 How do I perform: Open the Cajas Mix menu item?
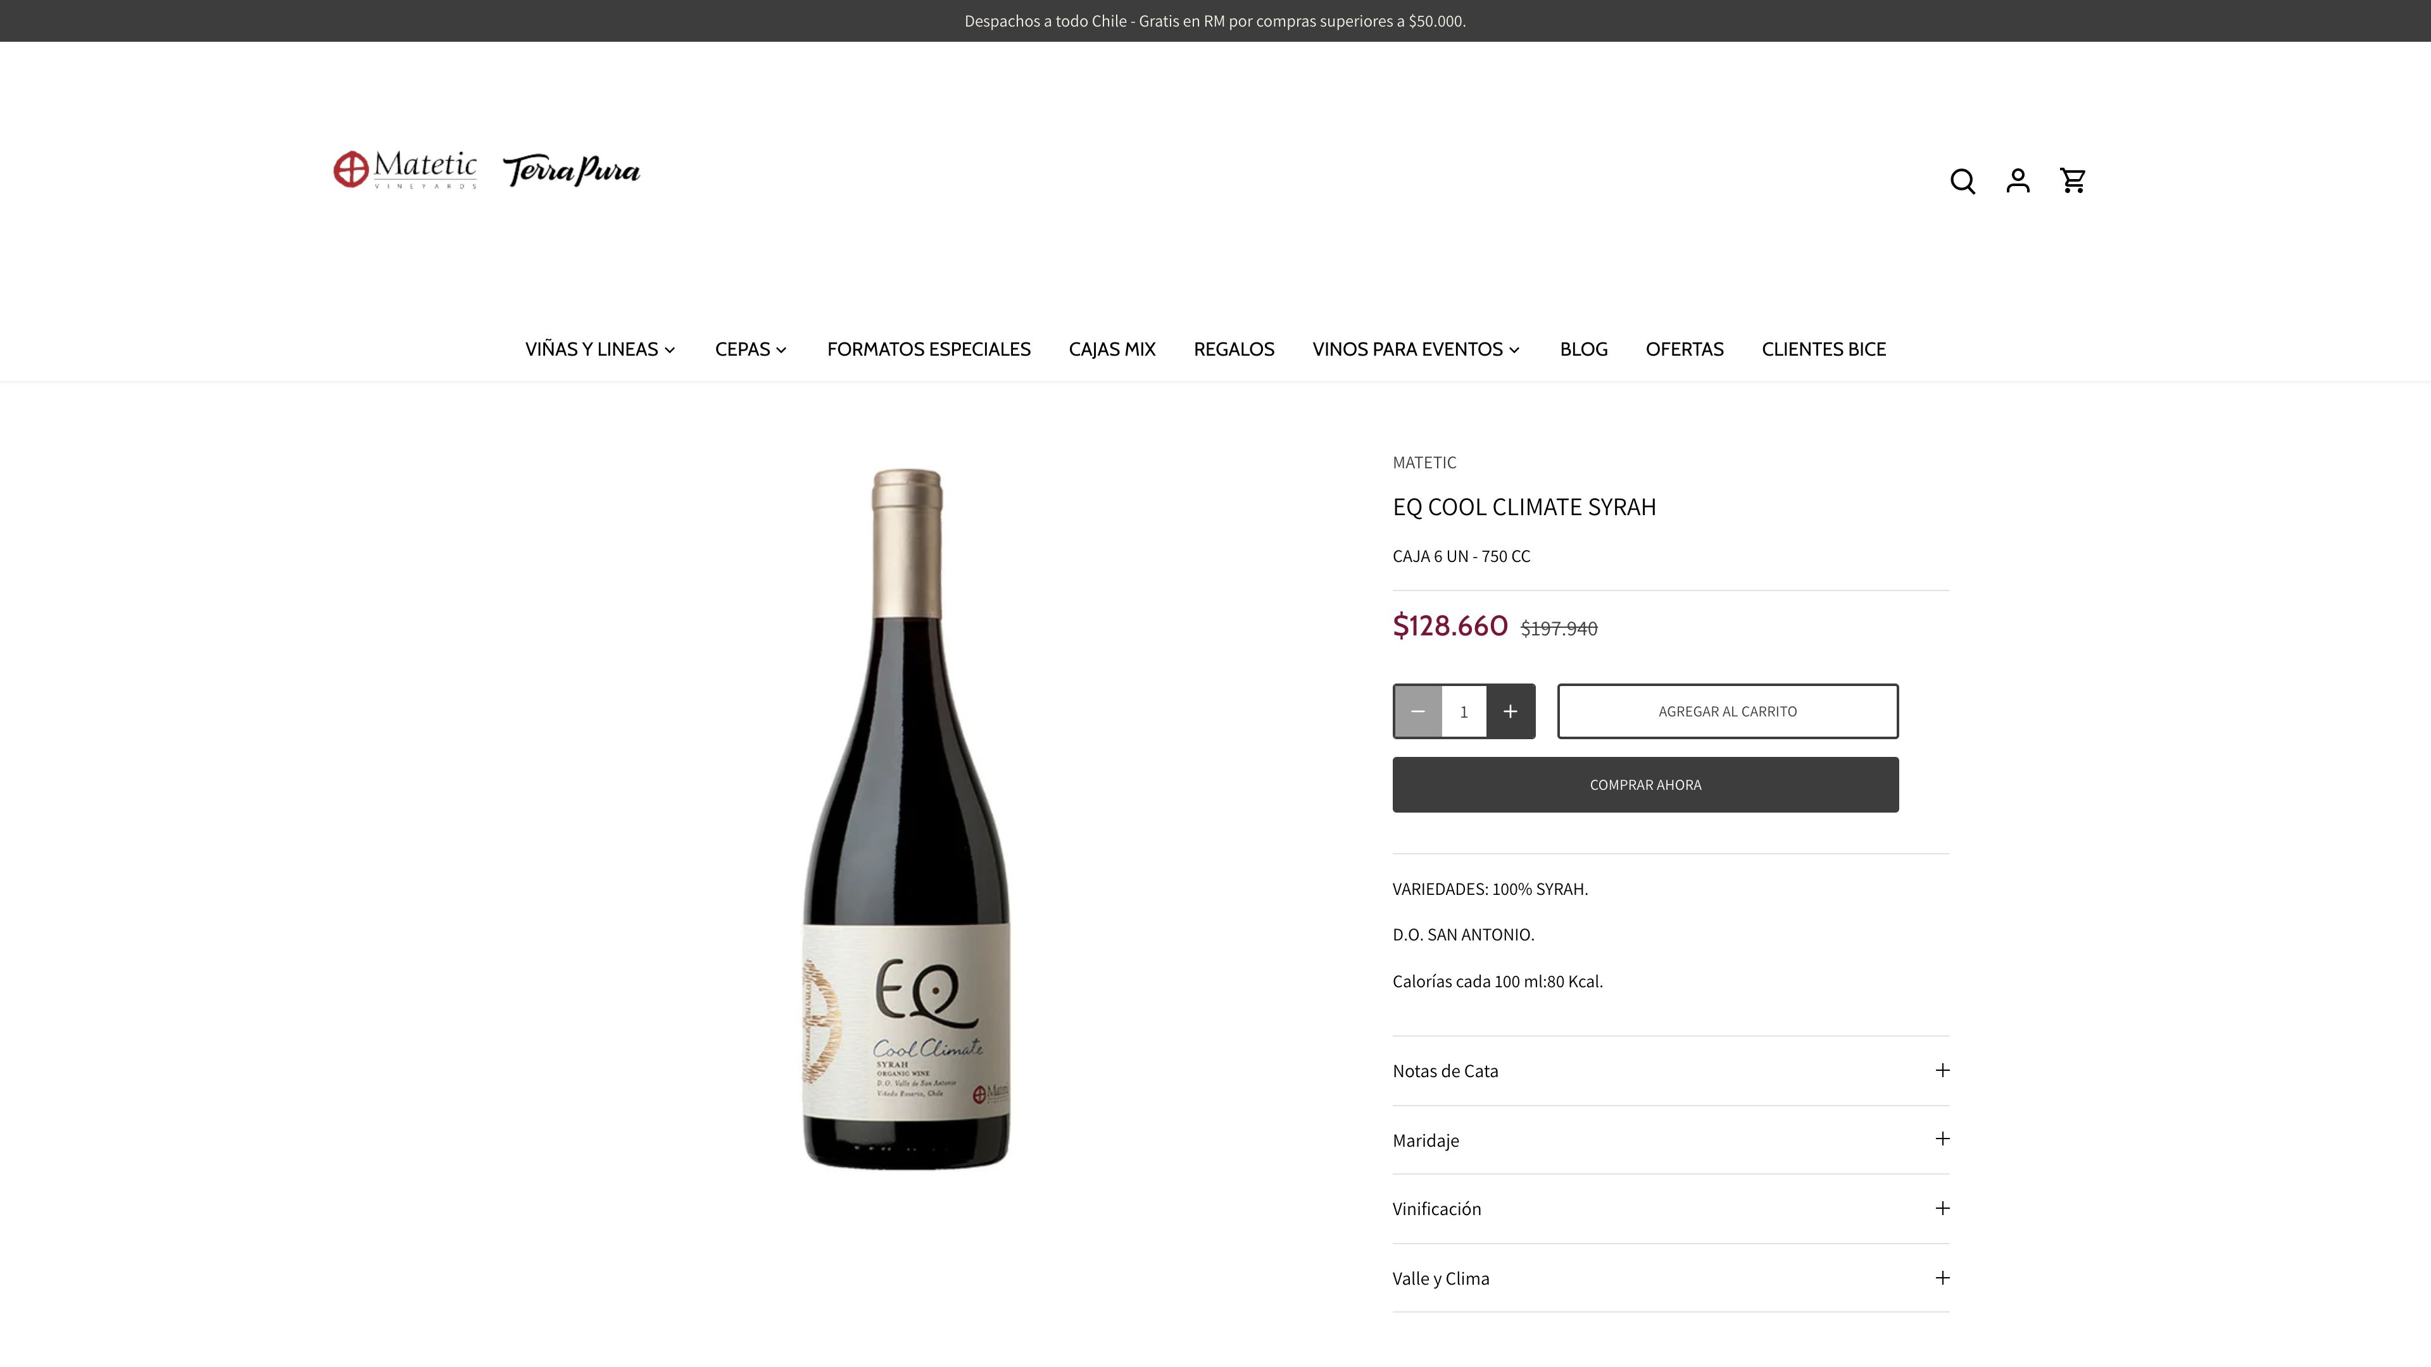[1112, 349]
